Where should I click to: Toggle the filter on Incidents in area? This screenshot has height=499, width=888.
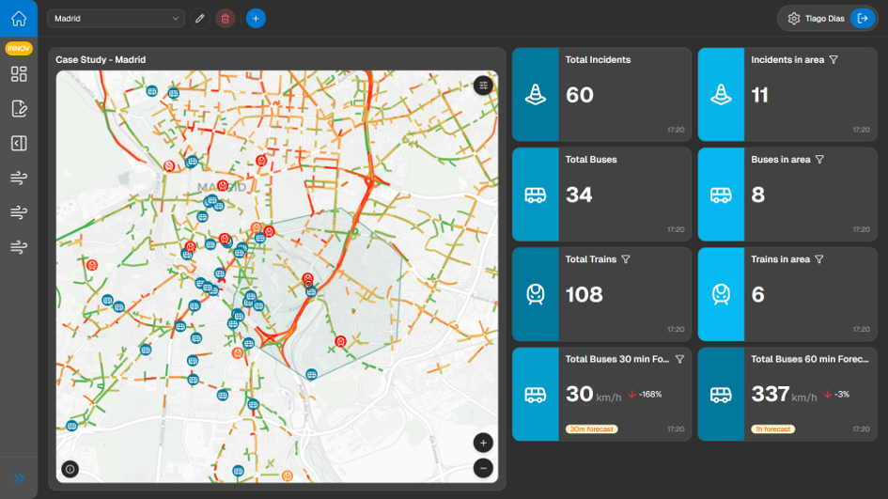833,59
